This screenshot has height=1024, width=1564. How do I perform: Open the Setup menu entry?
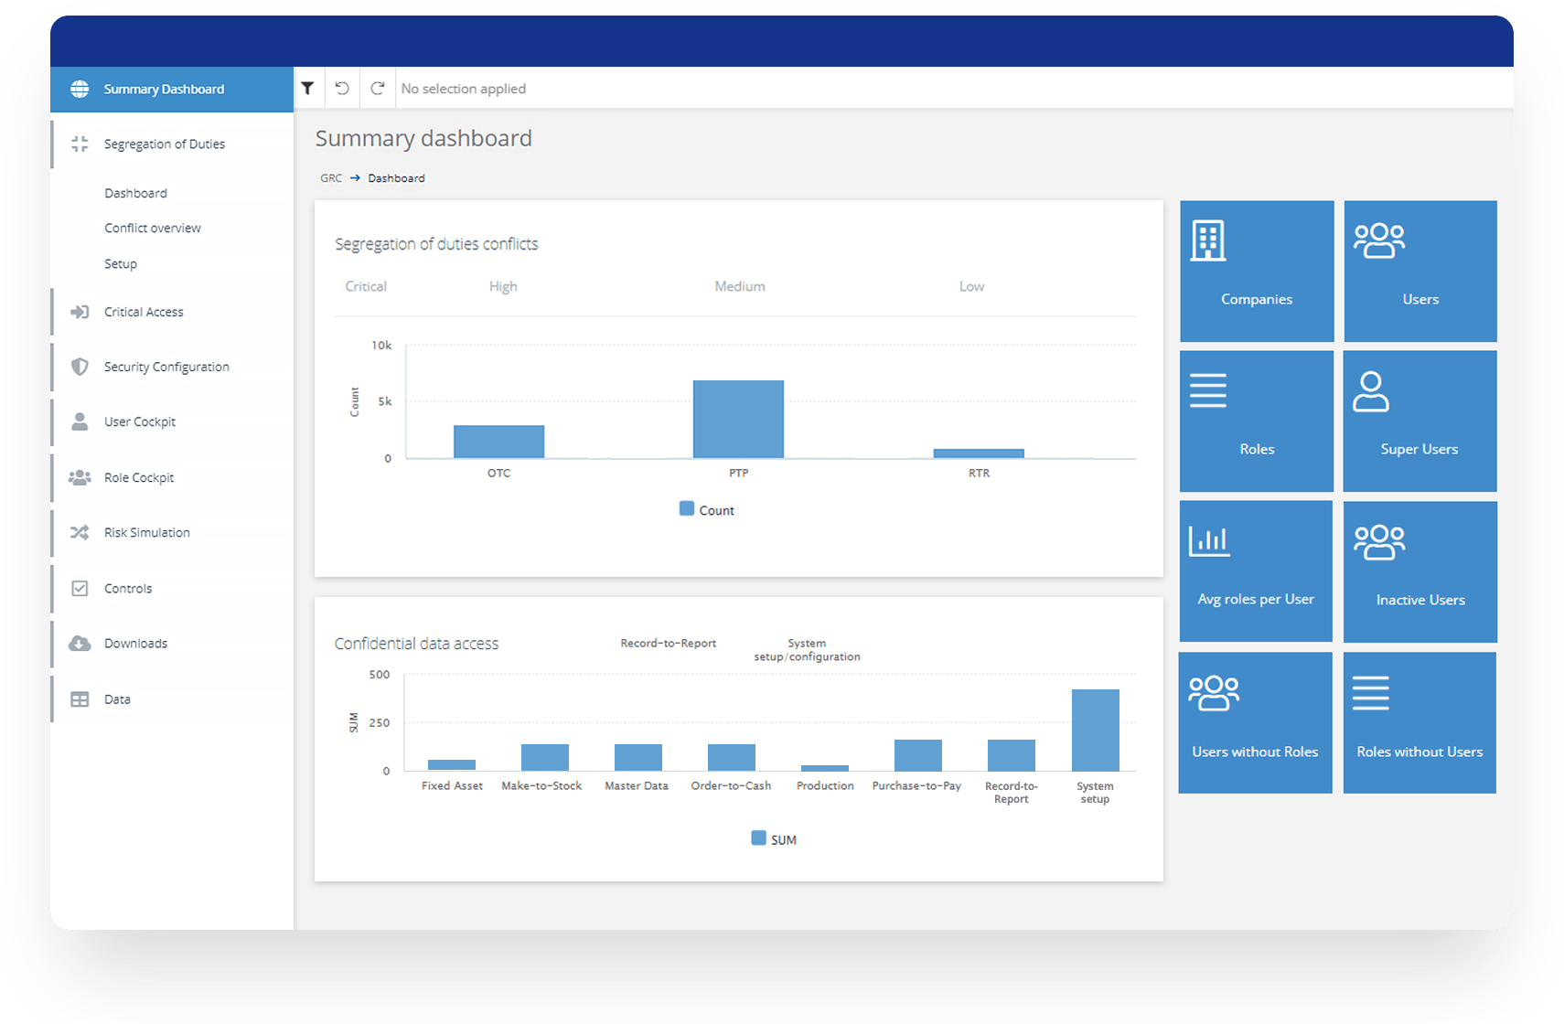click(x=120, y=263)
